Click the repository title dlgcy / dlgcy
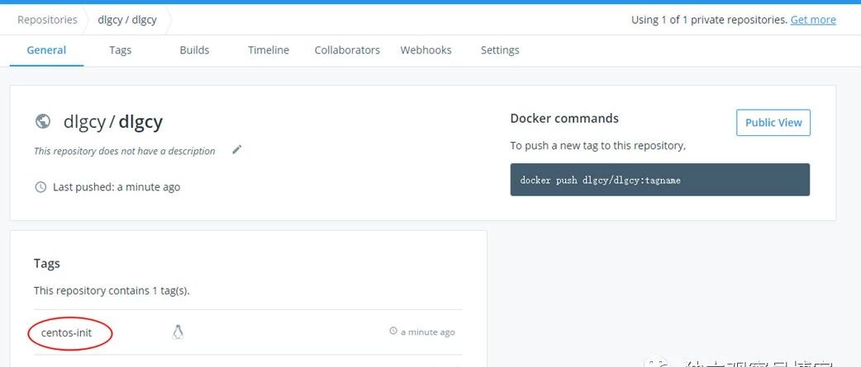The image size is (861, 367). point(113,121)
